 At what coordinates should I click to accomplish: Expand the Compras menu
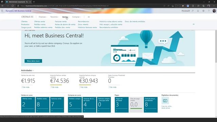pos(77,17)
